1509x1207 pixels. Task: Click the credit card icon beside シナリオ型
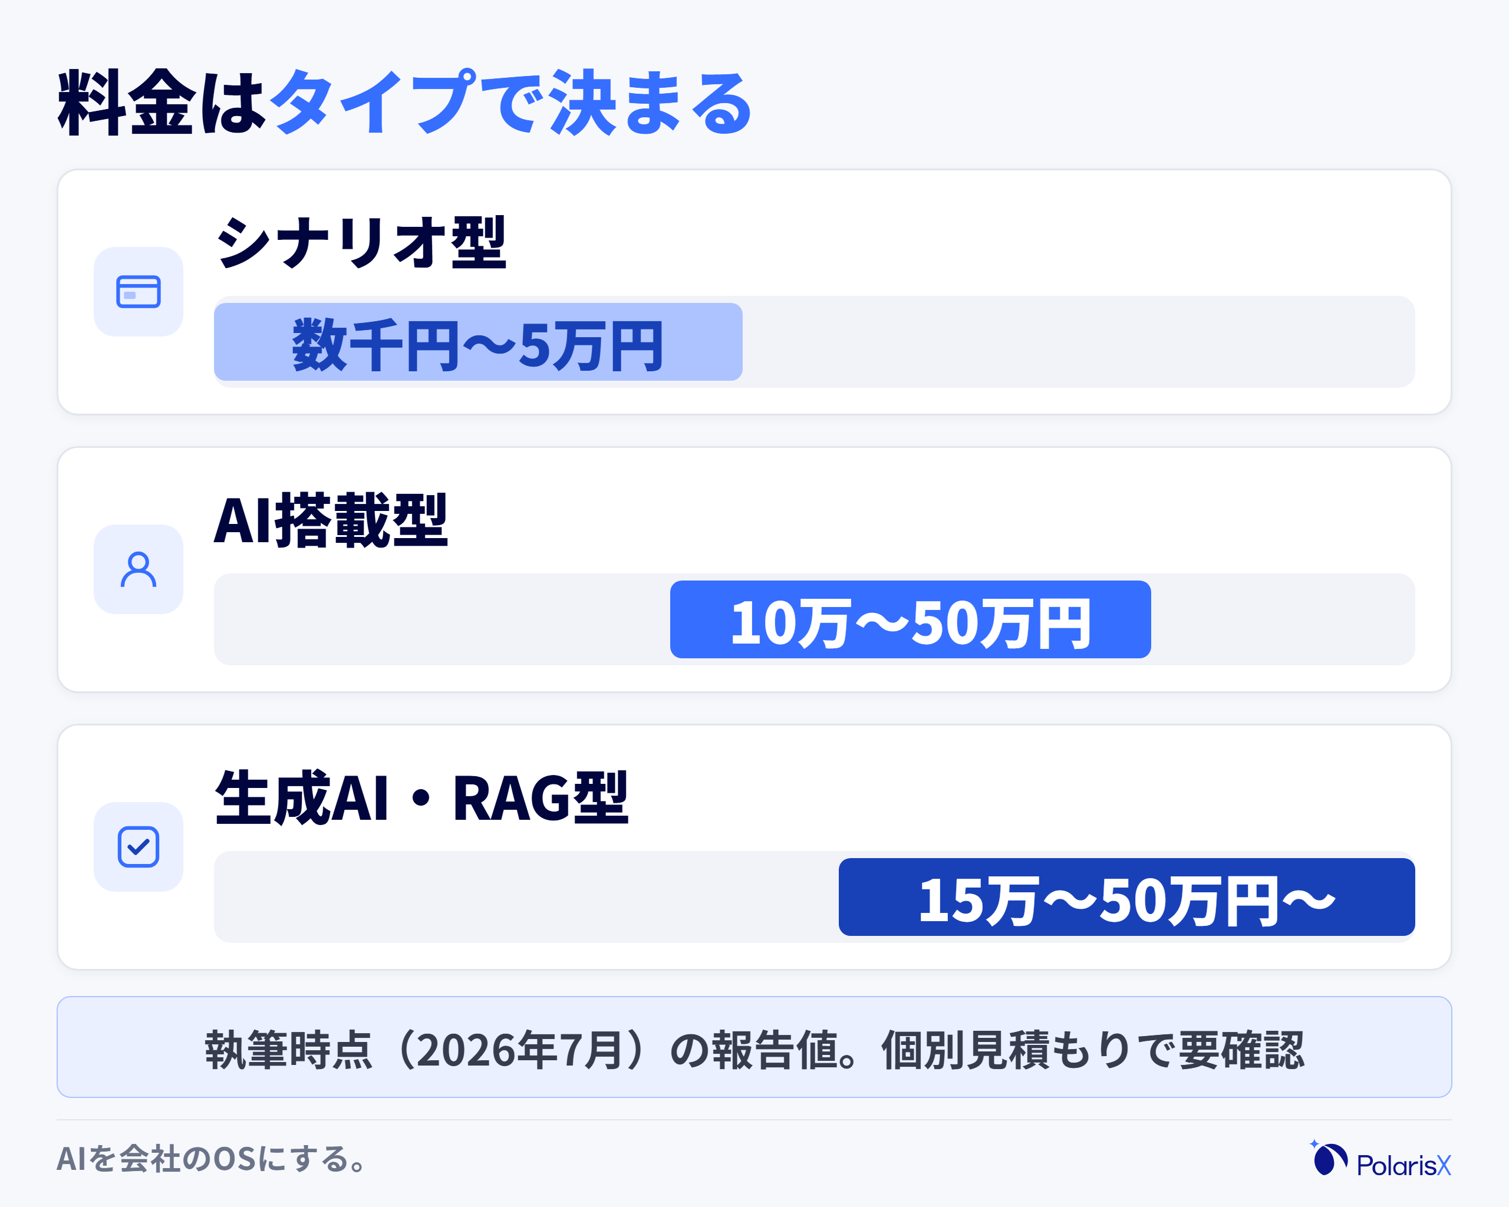point(139,292)
